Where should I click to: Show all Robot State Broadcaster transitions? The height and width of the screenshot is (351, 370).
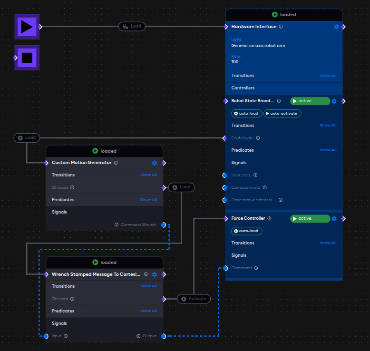[x=328, y=126]
